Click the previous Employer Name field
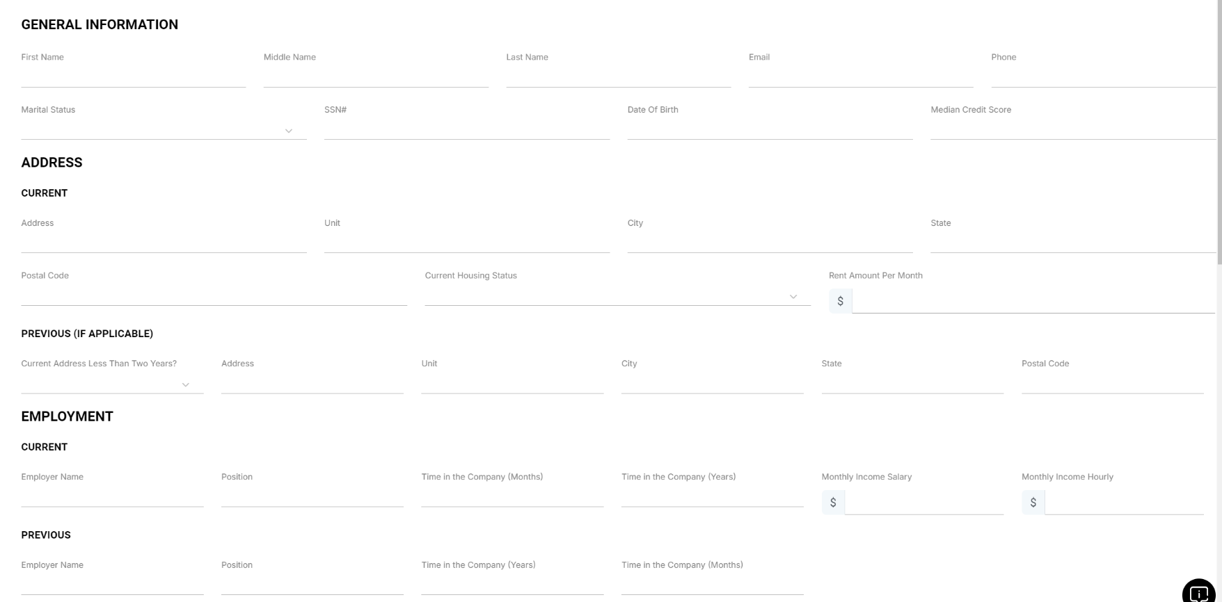Image resolution: width=1222 pixels, height=602 pixels. point(112,586)
